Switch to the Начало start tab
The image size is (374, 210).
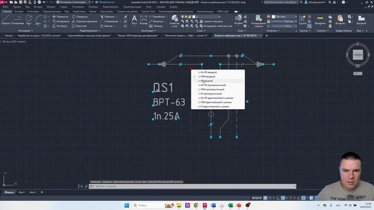pyautogui.click(x=9, y=36)
